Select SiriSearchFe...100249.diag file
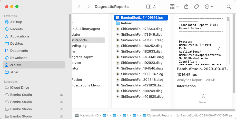 141,91
